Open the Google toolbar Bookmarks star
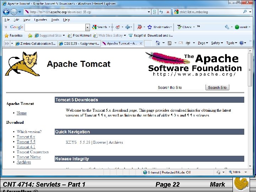Viewport: 256px width, 192px height. click(x=150, y=27)
